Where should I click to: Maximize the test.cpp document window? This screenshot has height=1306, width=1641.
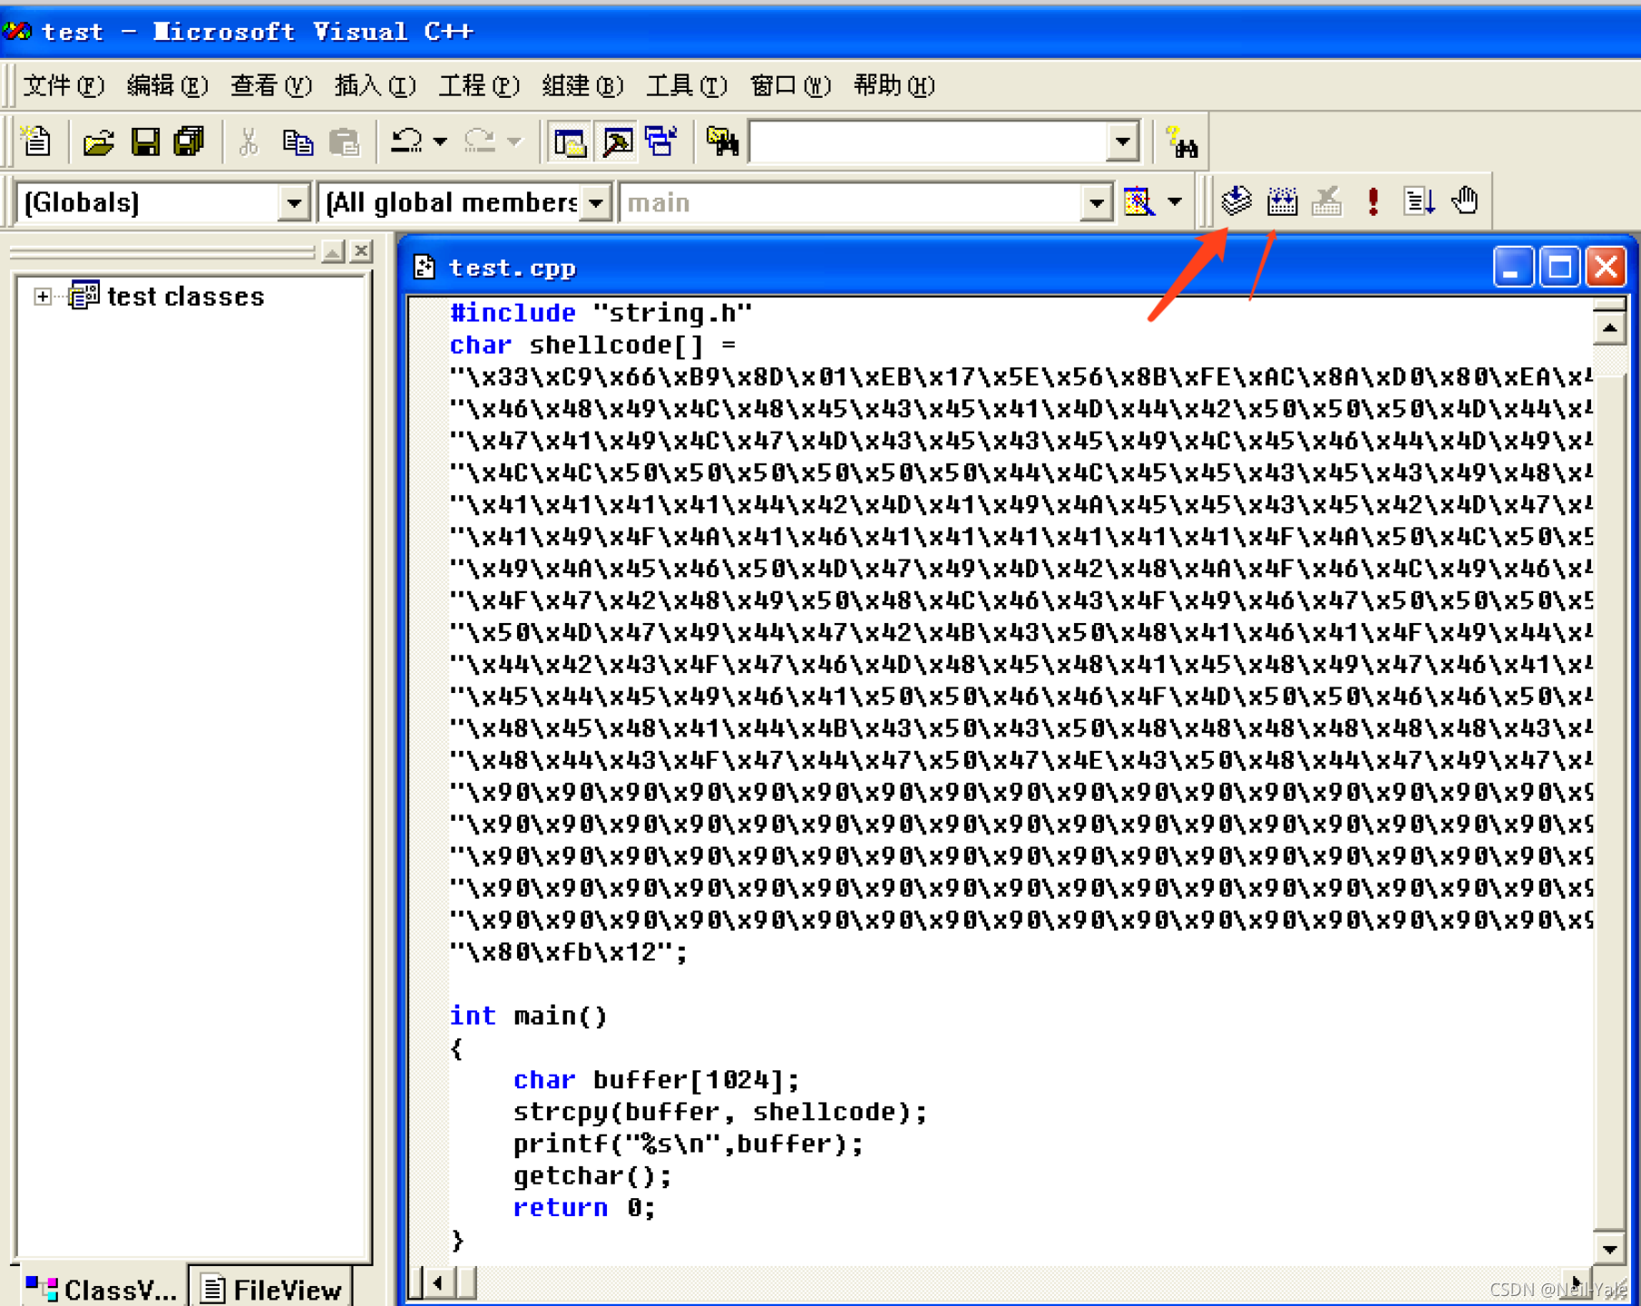(1559, 267)
